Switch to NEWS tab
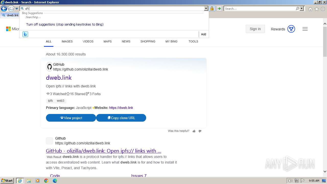Viewport: 327px width, 184px height. click(126, 41)
